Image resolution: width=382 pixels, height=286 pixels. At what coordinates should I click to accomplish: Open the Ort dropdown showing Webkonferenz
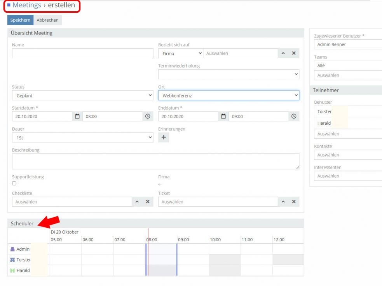229,95
